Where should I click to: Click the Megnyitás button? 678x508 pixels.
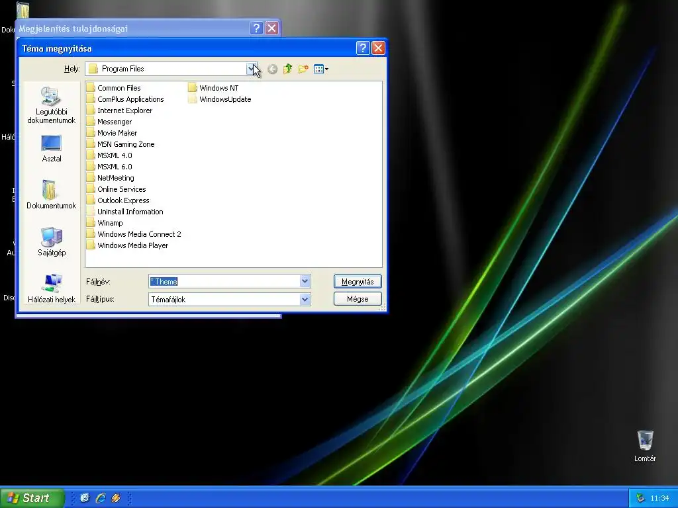point(358,281)
